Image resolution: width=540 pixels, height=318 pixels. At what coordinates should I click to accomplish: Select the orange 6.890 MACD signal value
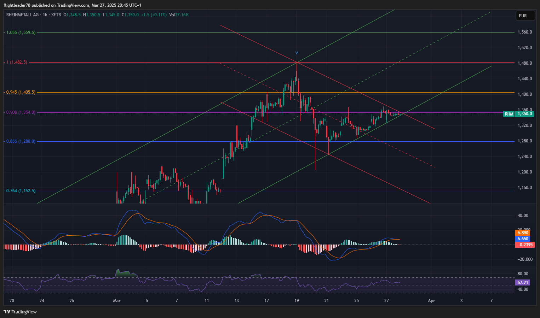click(523, 233)
